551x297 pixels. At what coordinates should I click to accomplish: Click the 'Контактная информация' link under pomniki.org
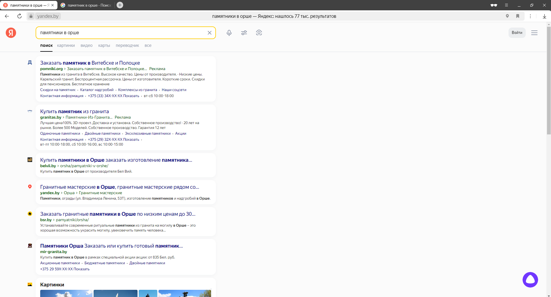tap(62, 96)
